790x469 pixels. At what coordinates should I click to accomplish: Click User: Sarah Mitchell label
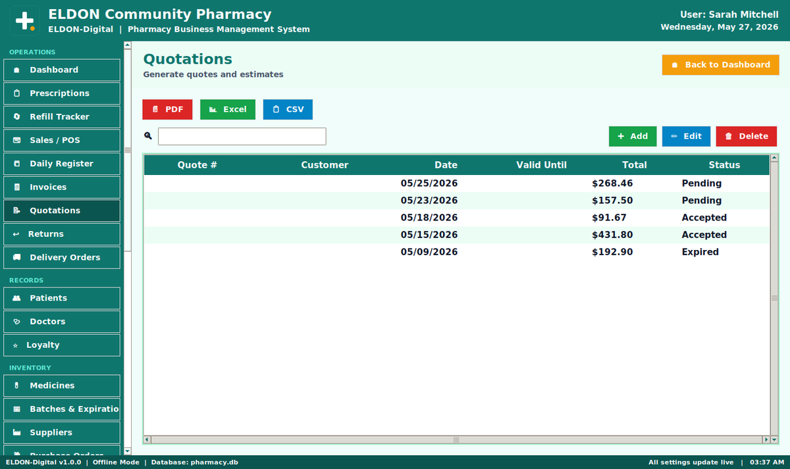729,14
